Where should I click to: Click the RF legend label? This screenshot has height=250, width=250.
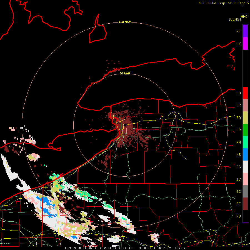point(238,31)
